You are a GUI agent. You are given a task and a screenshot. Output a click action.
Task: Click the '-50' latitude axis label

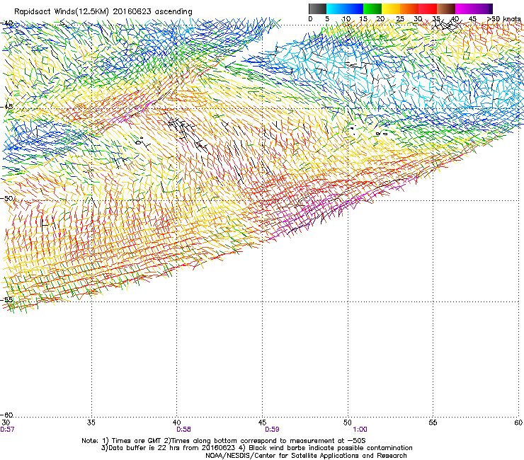(7, 198)
